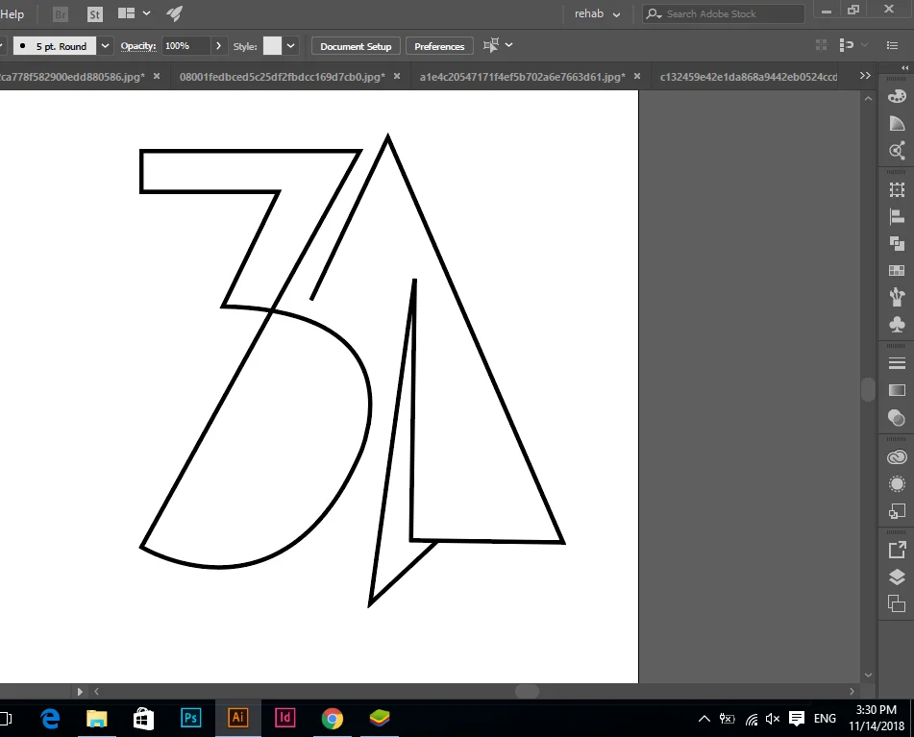Screen dimensions: 914x737
Task: Click the status bar play arrow
Action: pyautogui.click(x=80, y=692)
